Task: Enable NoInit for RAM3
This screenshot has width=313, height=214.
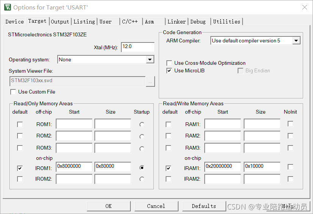Action: coord(290,148)
